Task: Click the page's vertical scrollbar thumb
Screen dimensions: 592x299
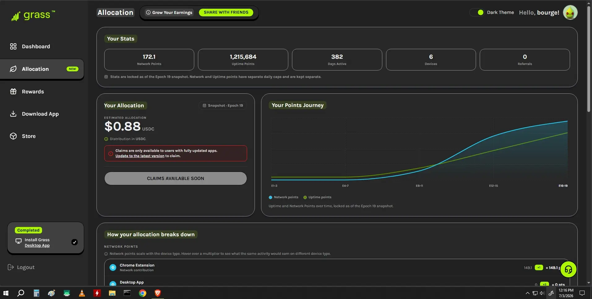Action: (589, 59)
